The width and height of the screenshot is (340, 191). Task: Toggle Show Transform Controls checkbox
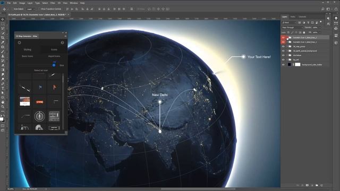39,9
